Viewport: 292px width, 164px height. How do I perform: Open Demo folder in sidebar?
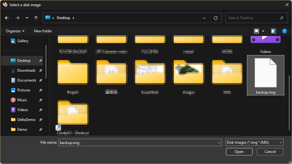pyautogui.click(x=22, y=130)
